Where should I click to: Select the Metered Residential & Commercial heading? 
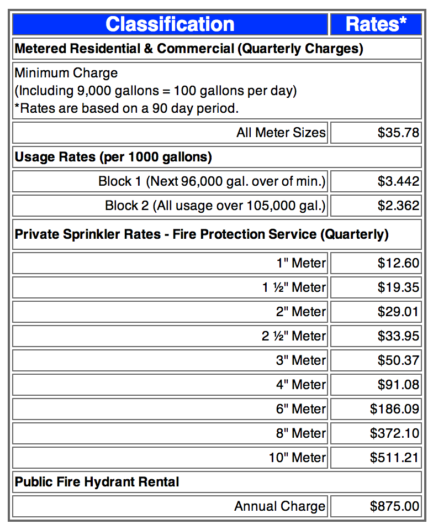189,49
